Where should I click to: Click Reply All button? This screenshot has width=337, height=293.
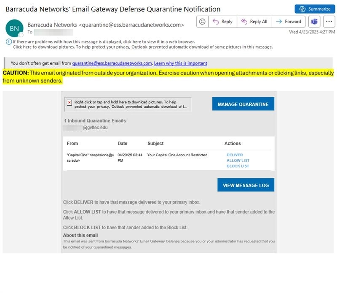click(x=254, y=21)
